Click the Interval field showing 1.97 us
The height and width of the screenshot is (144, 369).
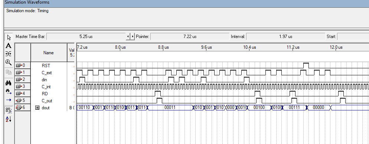[x=285, y=37]
